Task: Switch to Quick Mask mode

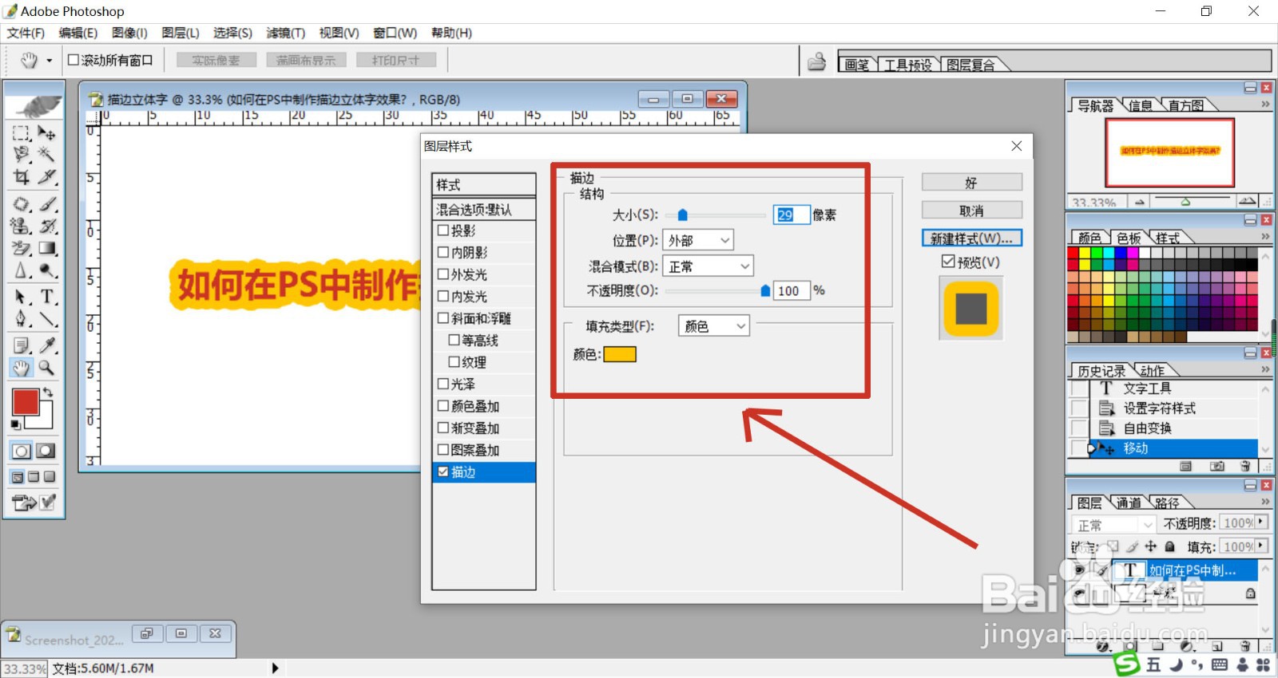Action: [x=46, y=451]
